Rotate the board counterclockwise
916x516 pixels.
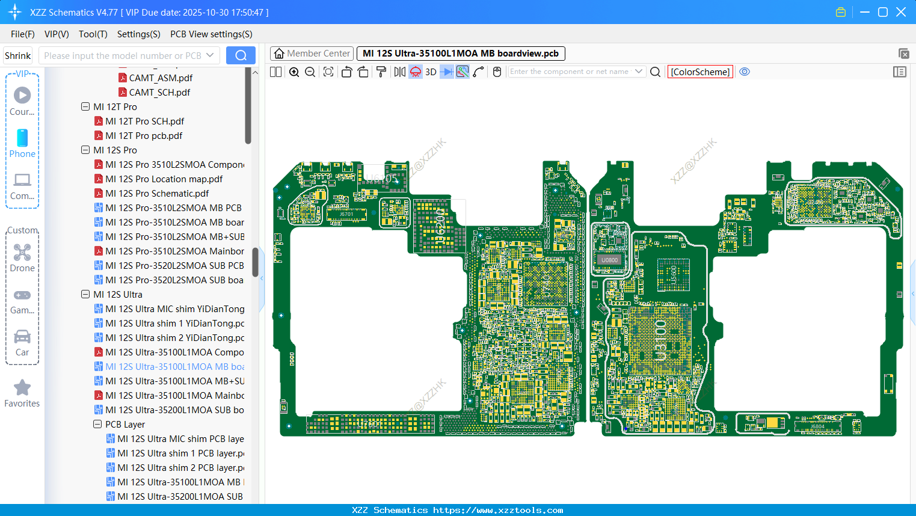347,72
